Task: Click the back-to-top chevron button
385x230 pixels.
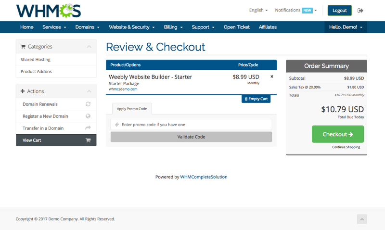Action: [x=362, y=219]
